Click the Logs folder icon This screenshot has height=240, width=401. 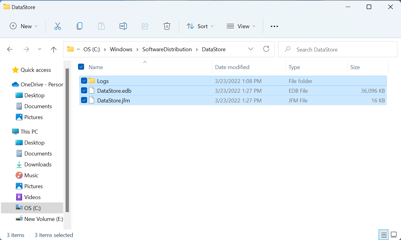(92, 81)
